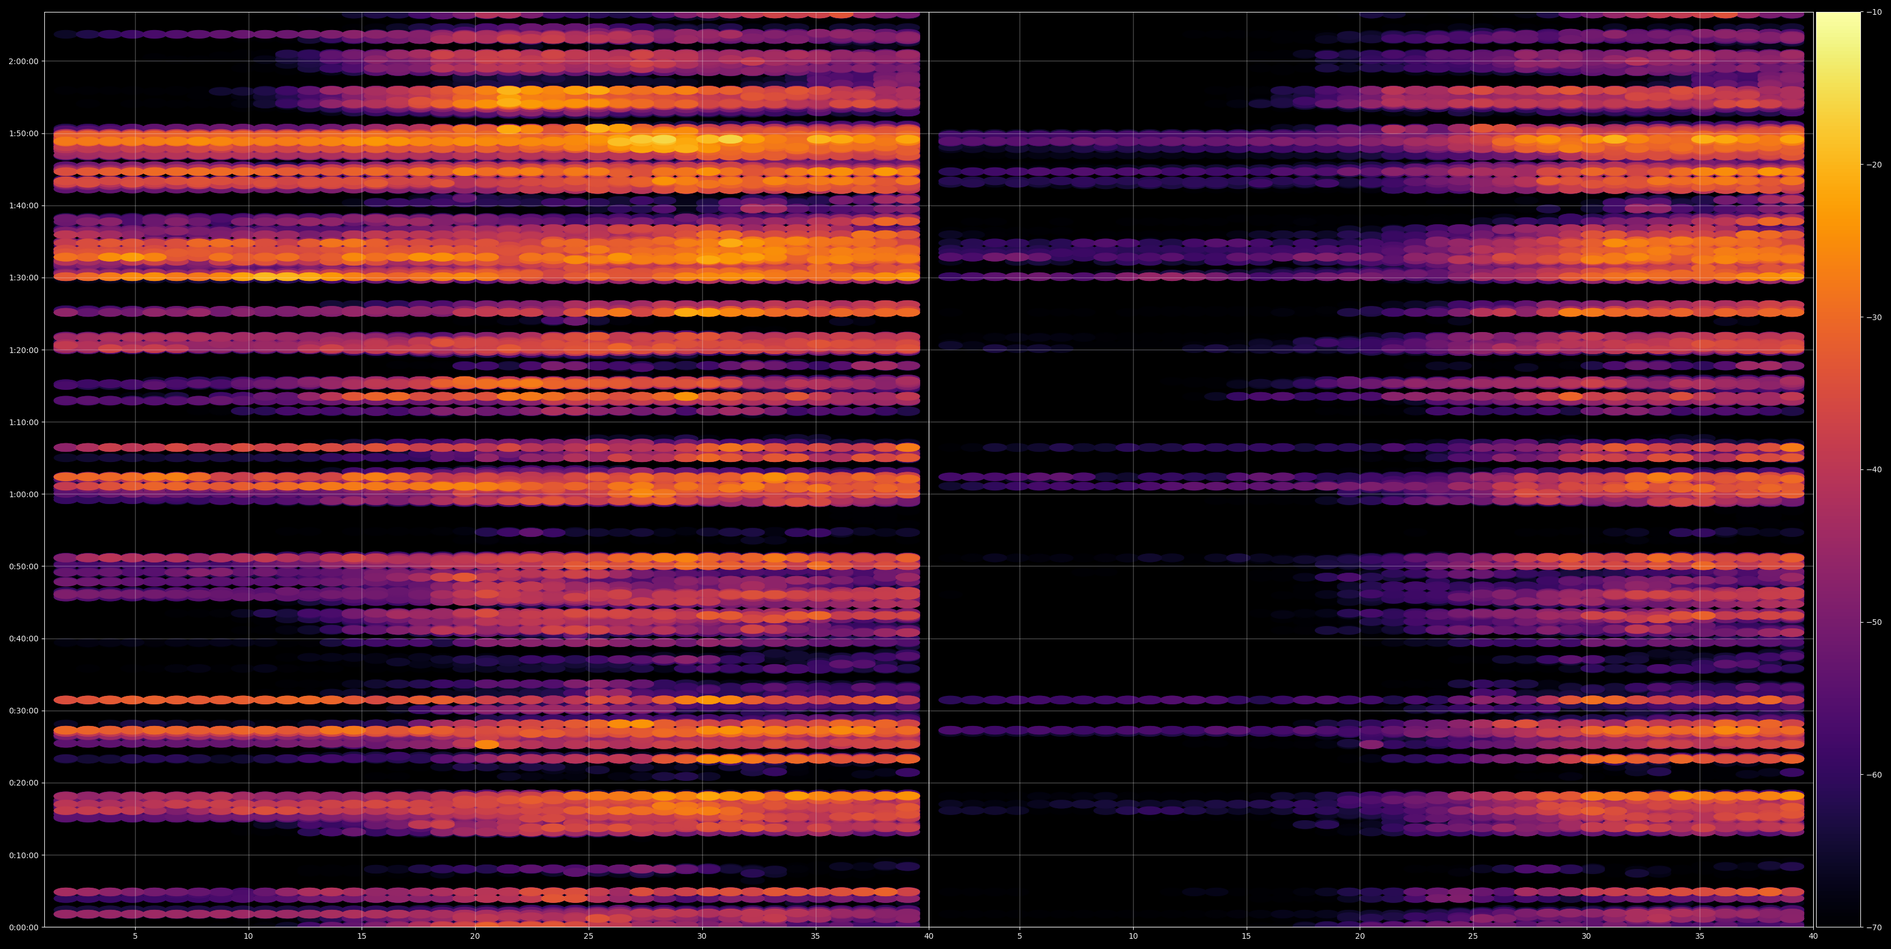Select x-axis label 30 of the left heatmap
1891x949 pixels.
point(702,937)
